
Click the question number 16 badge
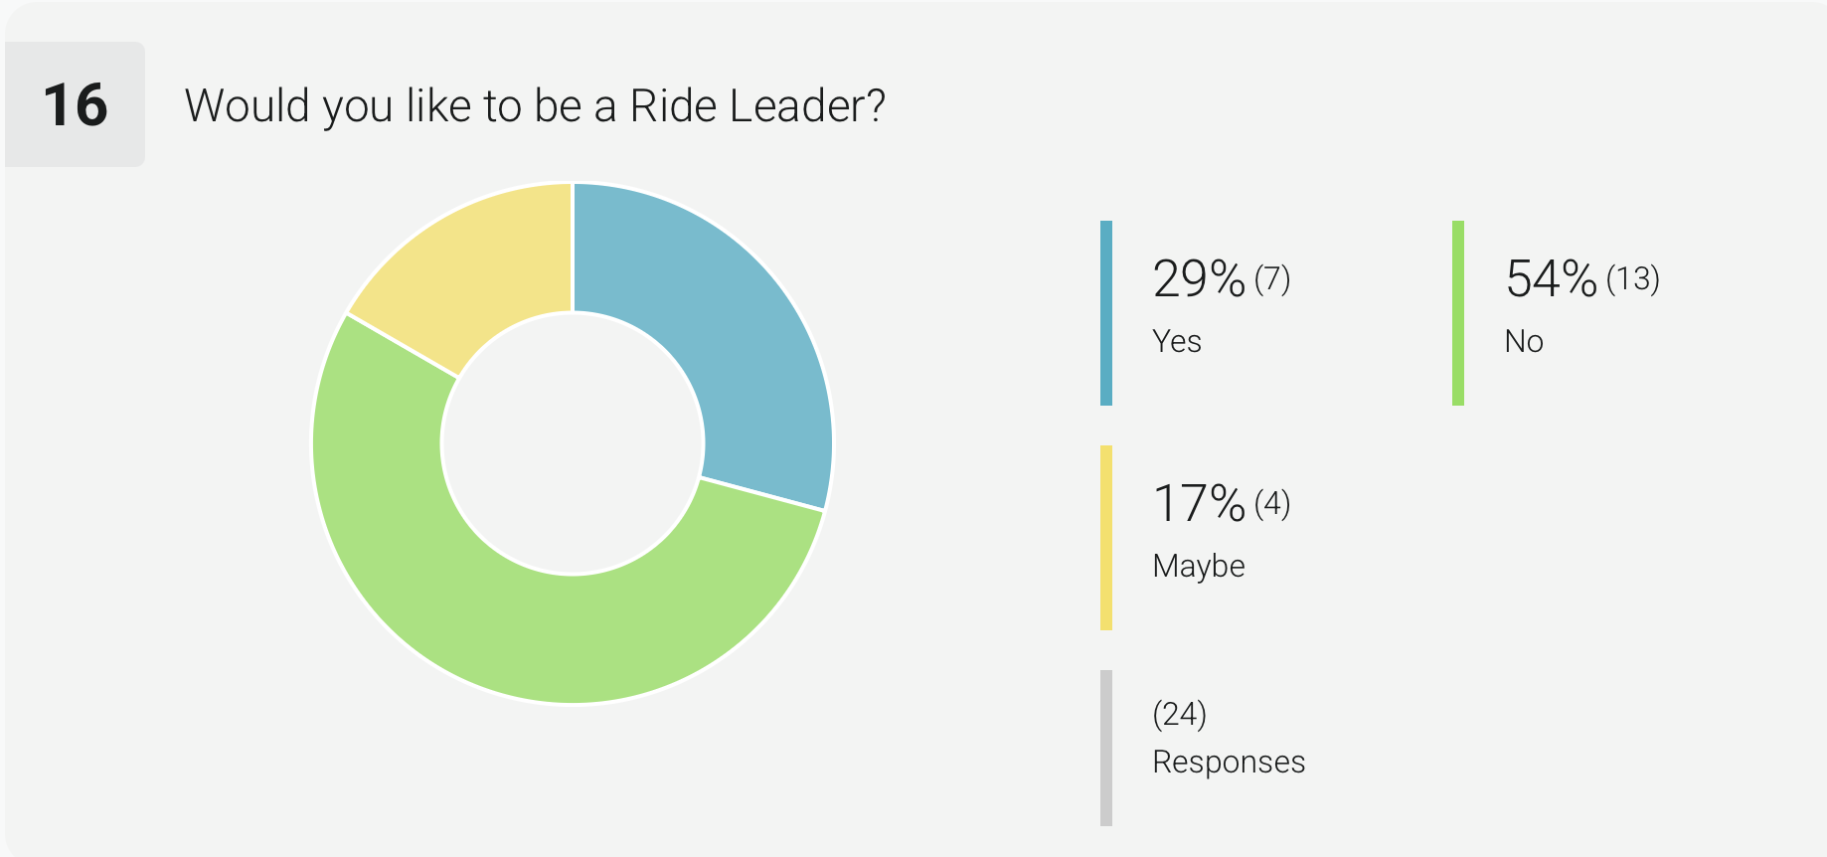pos(76,105)
